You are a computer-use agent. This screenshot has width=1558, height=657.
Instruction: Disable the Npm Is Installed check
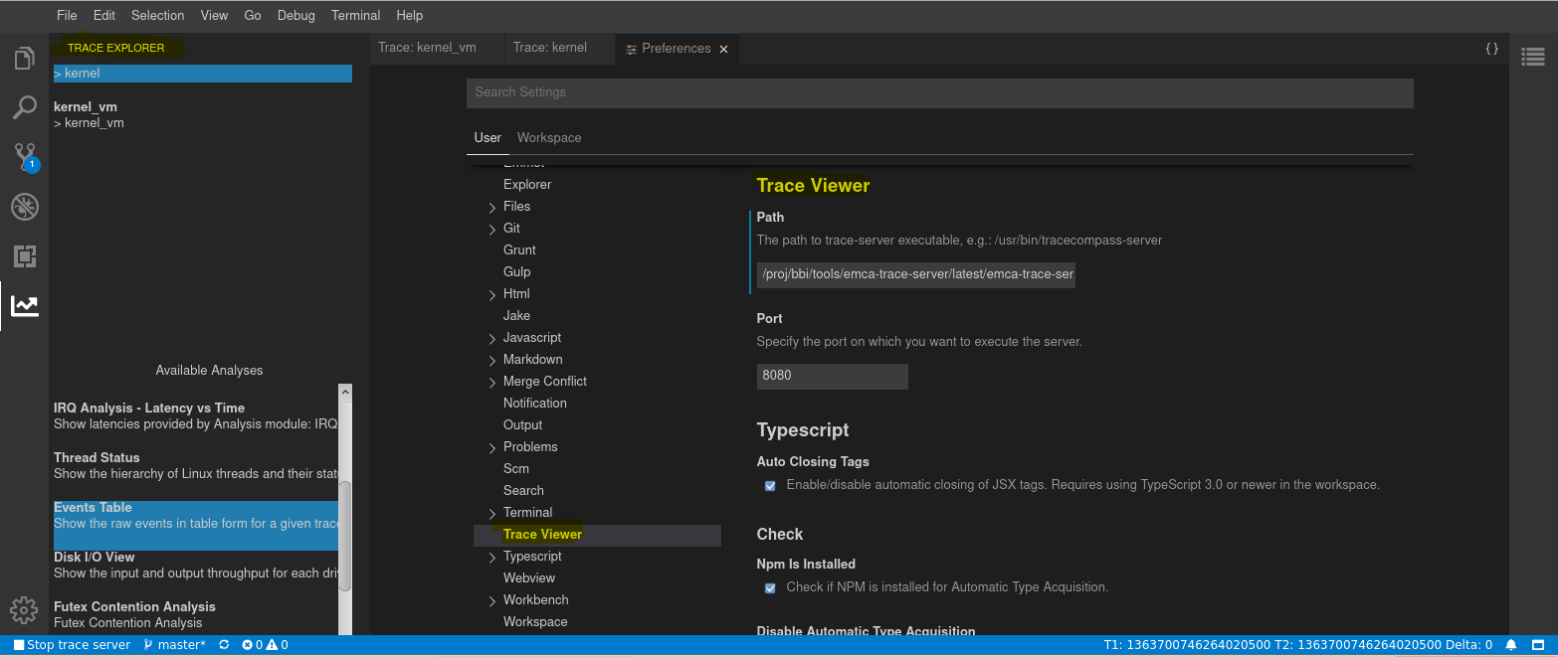770,587
